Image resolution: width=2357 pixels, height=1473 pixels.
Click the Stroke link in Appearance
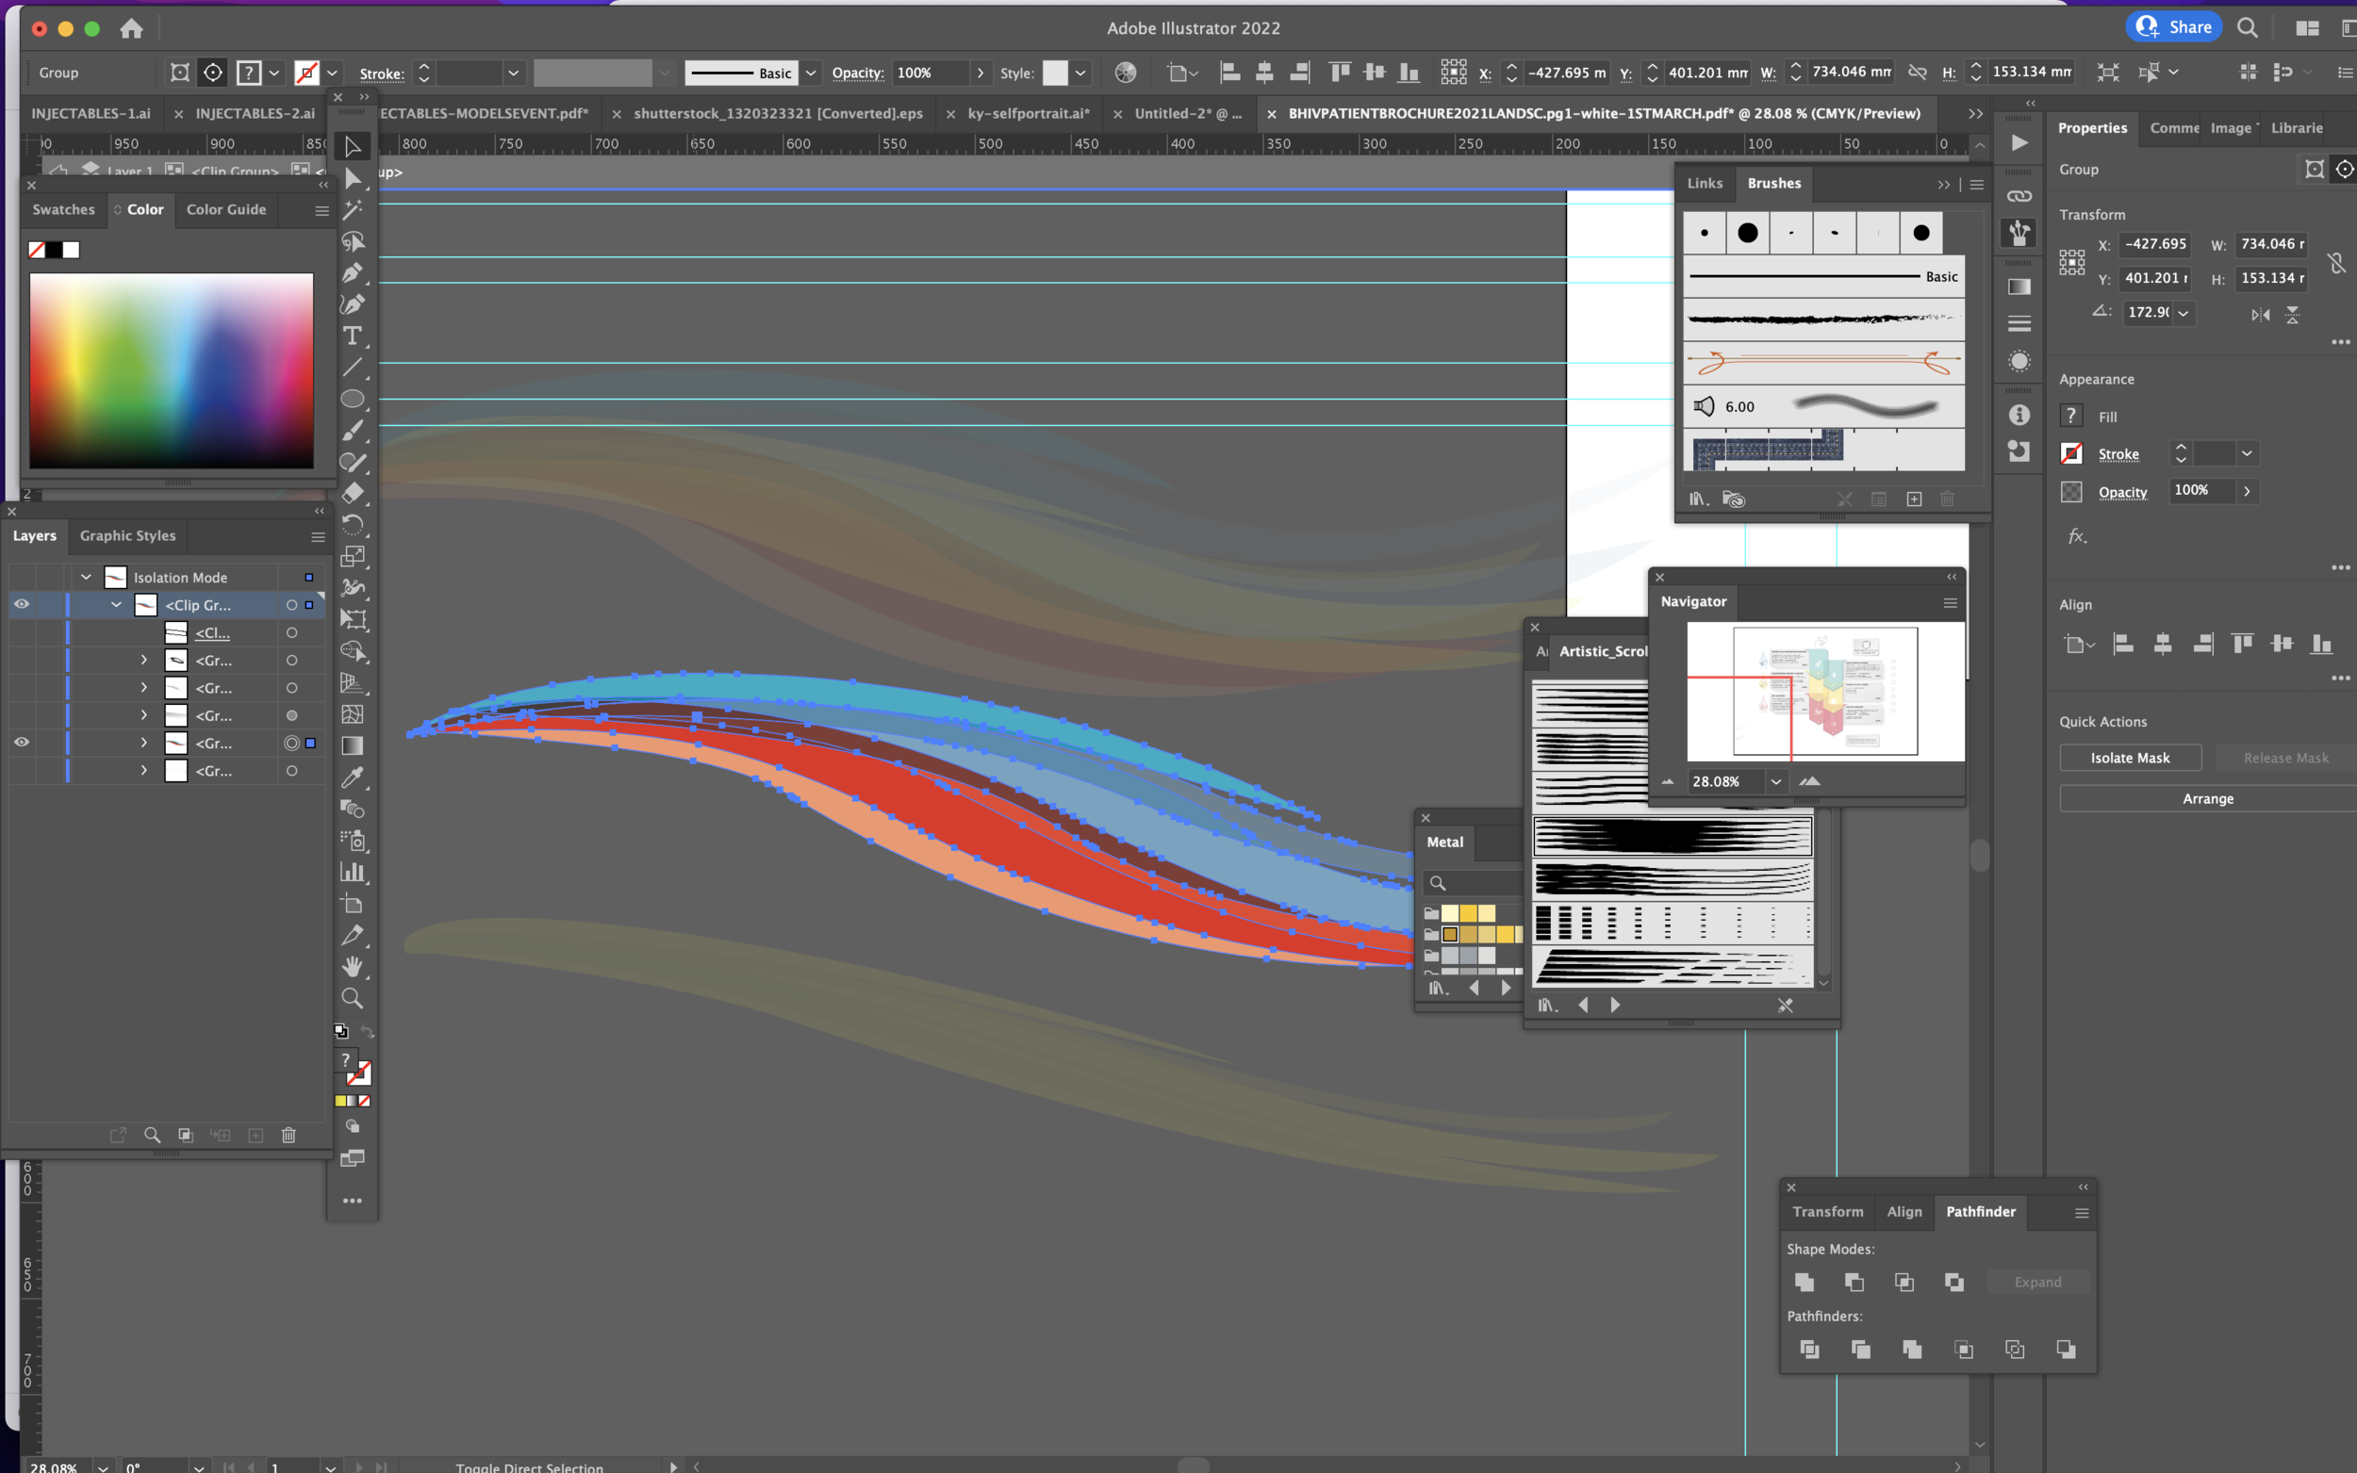click(2118, 454)
